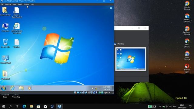Open the Devices menu in VirtualBox
Viewport: 194px width, 109px height.
click(26, 4)
